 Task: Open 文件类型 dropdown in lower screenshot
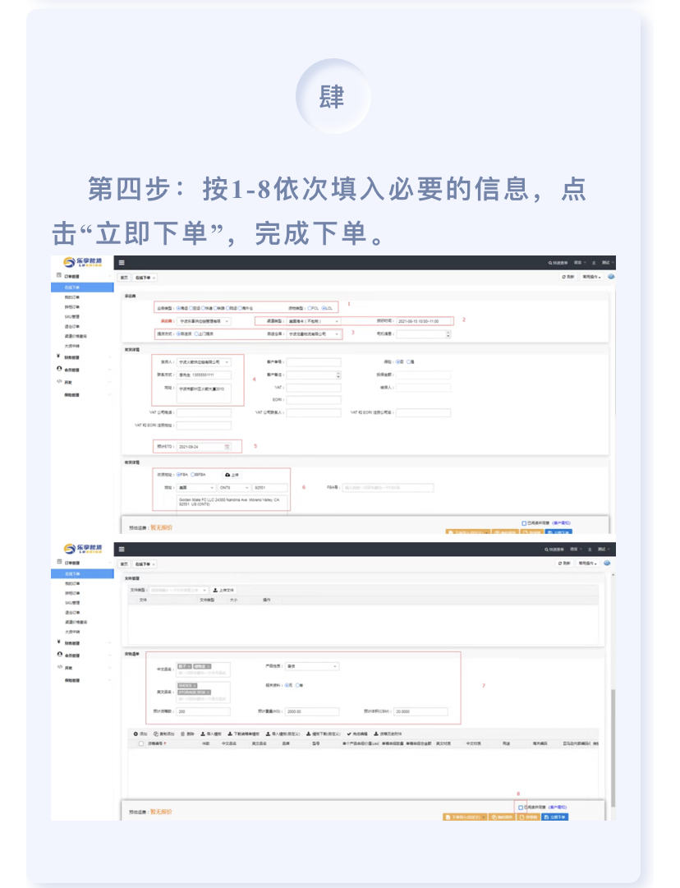(x=178, y=590)
